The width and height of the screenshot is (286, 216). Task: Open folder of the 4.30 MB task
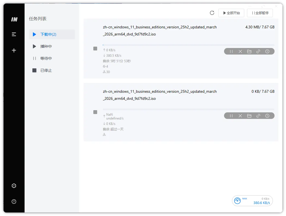(249, 51)
